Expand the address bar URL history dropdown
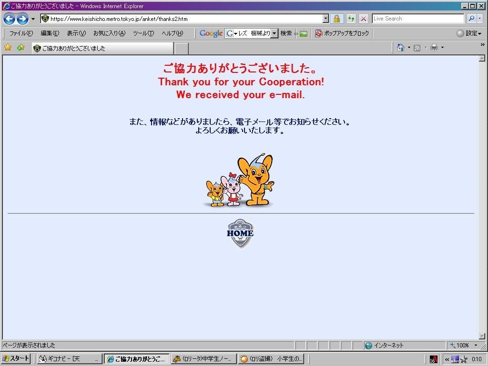The image size is (488, 366). [325, 19]
